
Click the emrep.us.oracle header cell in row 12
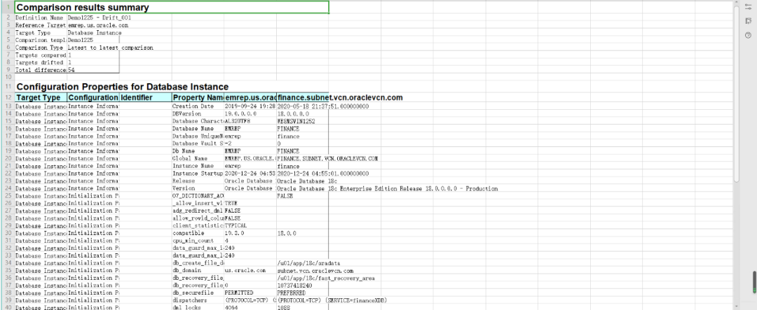(250, 97)
